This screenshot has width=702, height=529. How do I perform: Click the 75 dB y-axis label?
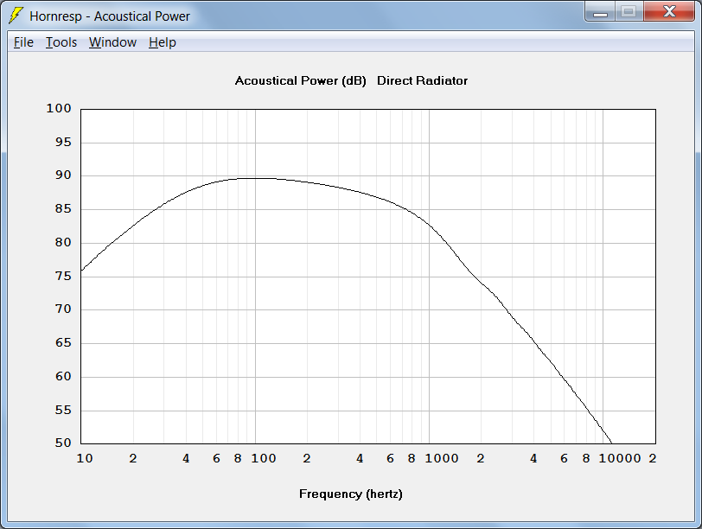coord(63,276)
